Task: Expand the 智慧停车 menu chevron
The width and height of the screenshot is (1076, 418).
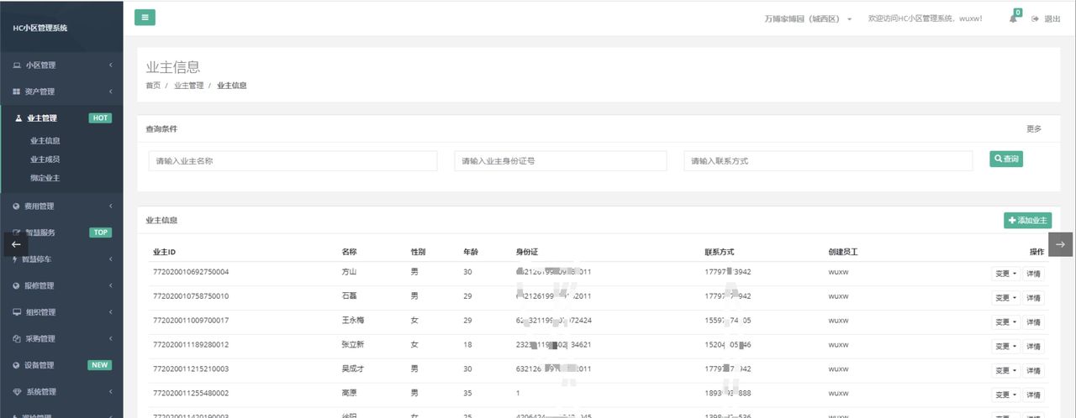Action: (x=111, y=259)
